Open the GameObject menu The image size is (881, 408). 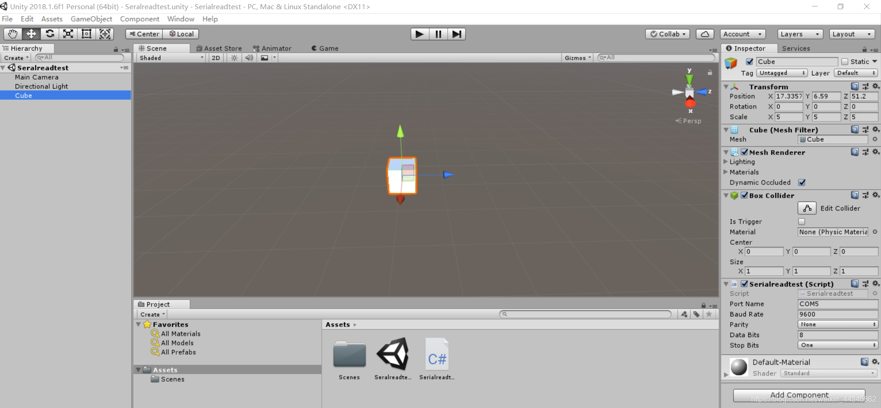click(x=91, y=19)
